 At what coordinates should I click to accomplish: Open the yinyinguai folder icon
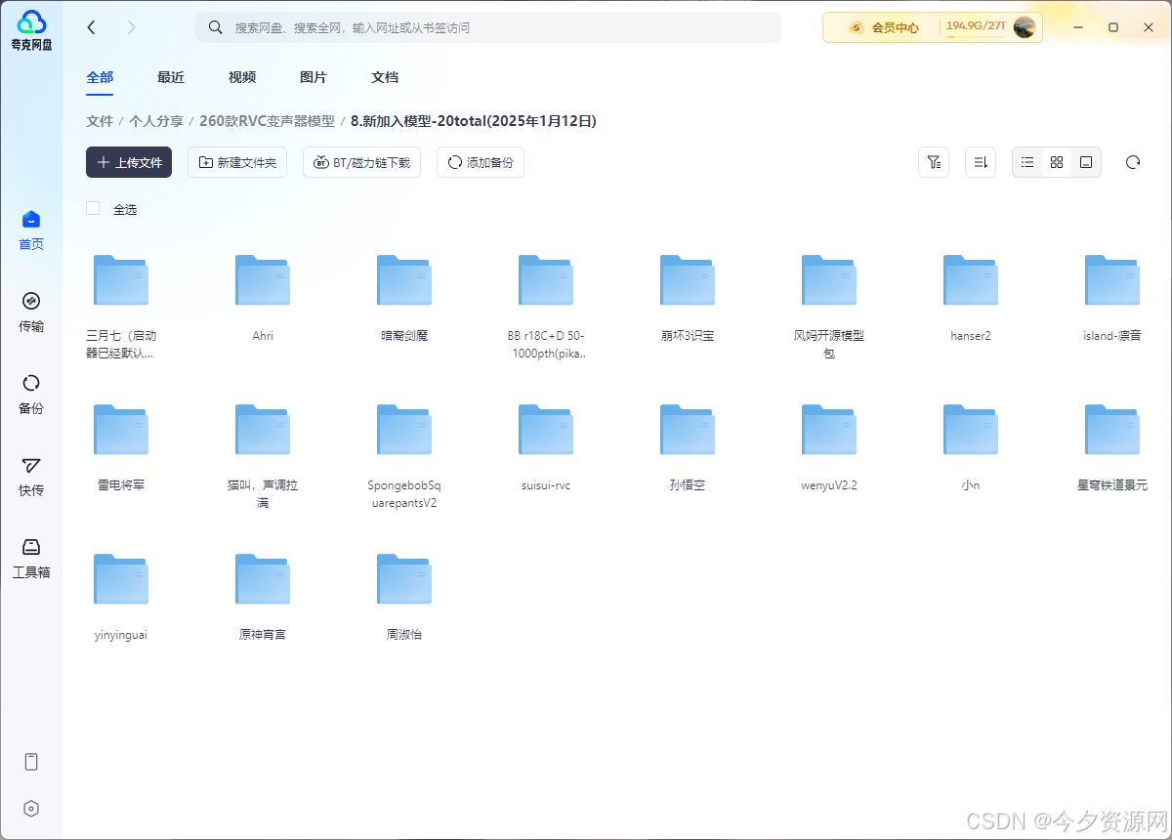pyautogui.click(x=121, y=579)
